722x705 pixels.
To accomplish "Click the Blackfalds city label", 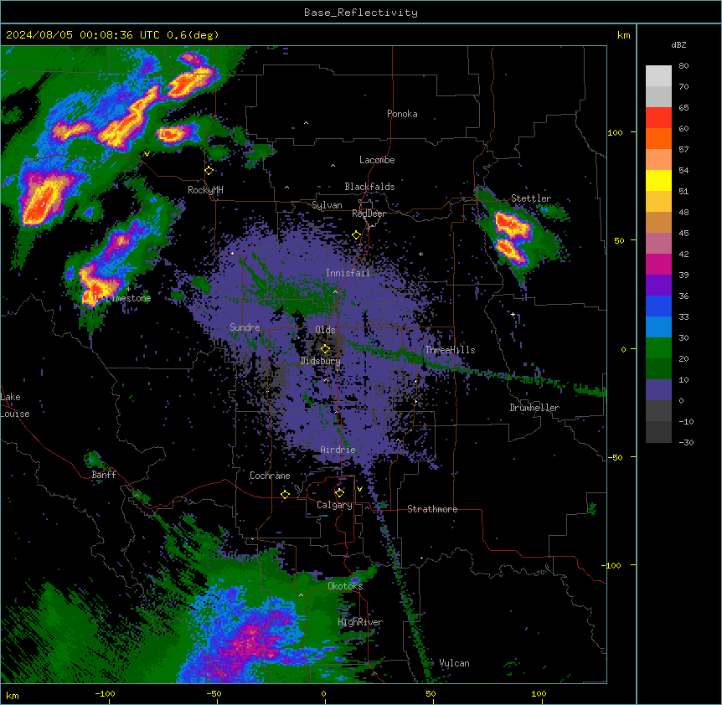I will coord(369,187).
